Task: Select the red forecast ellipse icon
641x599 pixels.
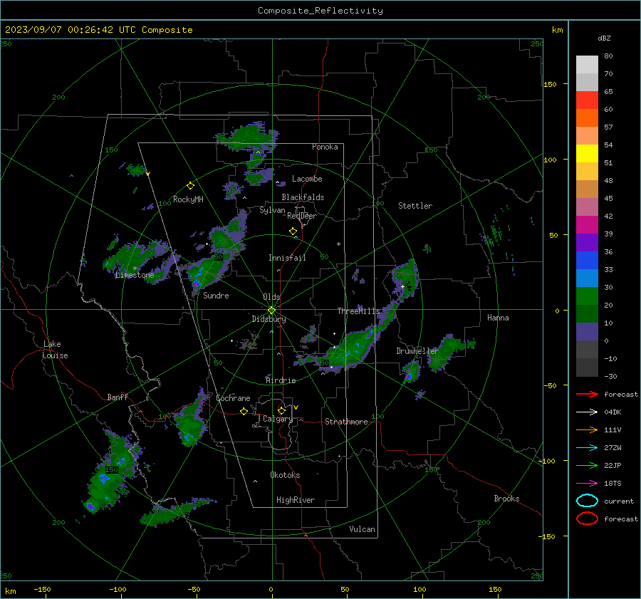Action: click(x=587, y=519)
